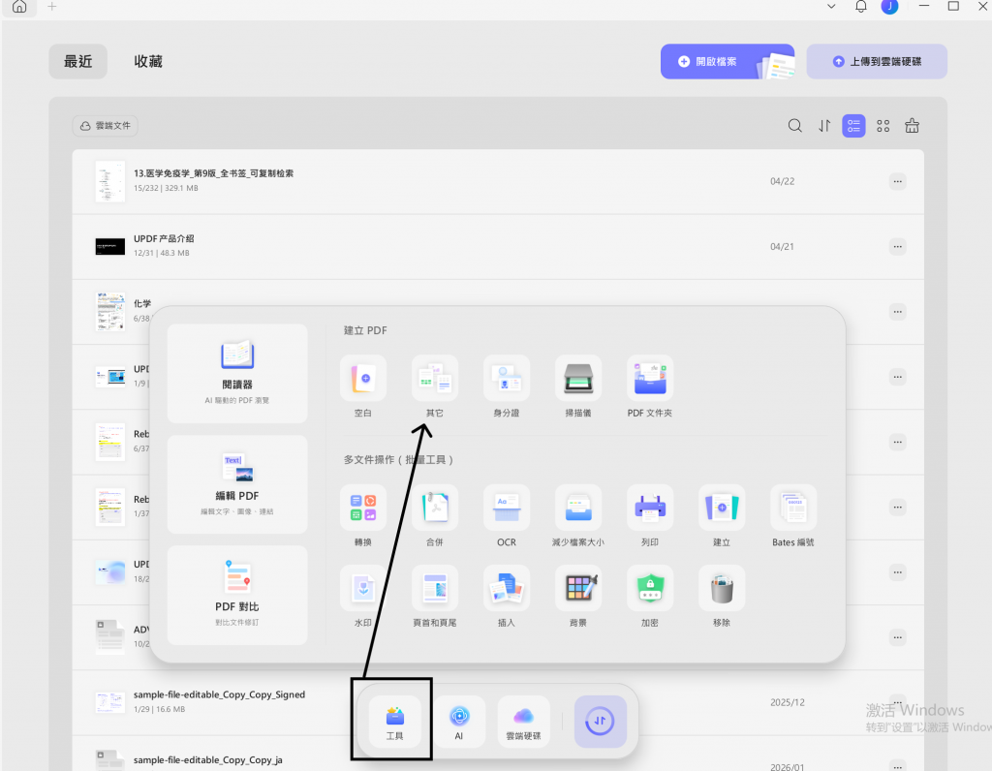Open the 空白 blank PDF creator
The width and height of the screenshot is (992, 771).
point(363,378)
